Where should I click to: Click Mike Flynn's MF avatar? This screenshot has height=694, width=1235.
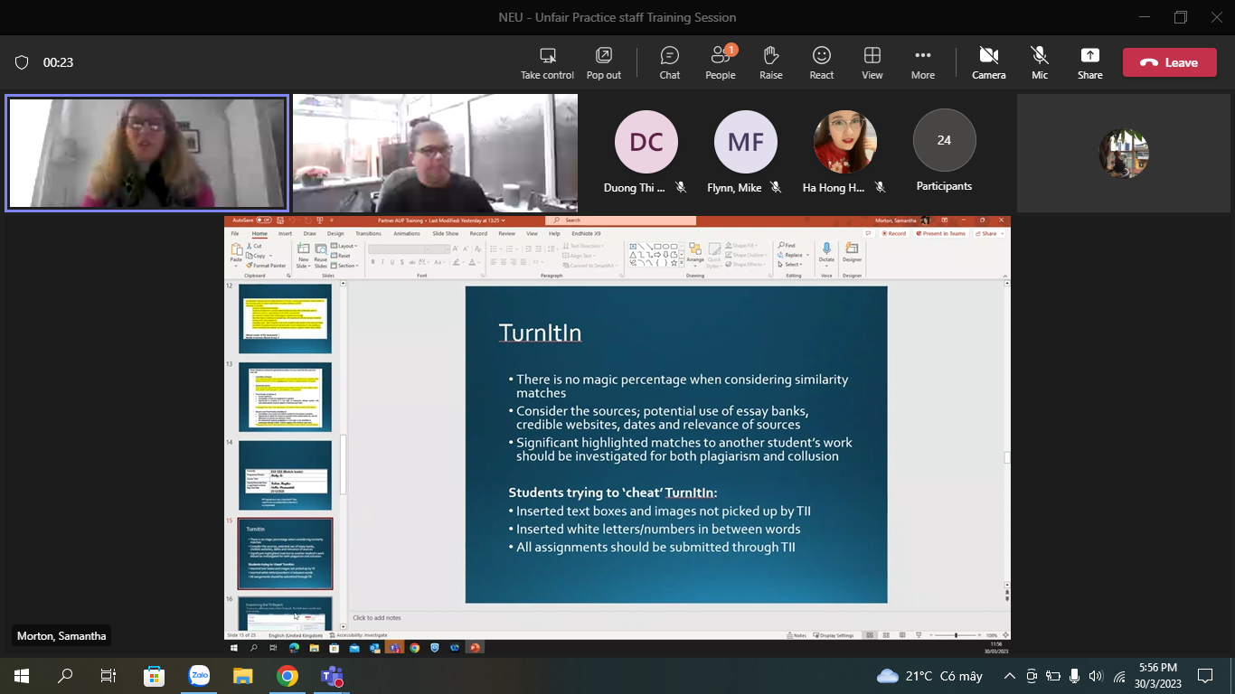coord(746,142)
